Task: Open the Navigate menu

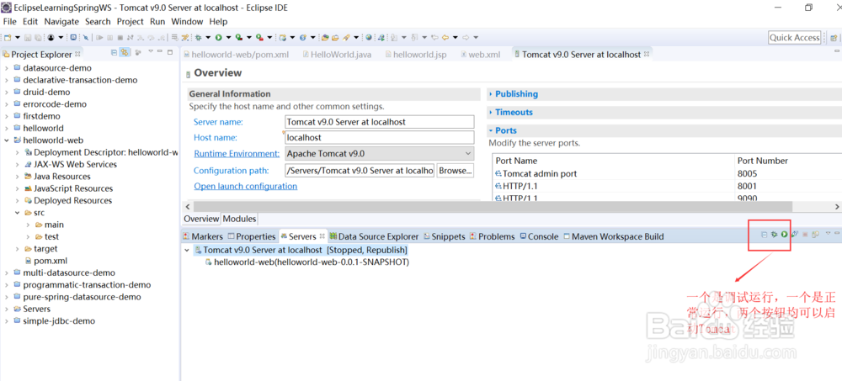Action: click(61, 22)
